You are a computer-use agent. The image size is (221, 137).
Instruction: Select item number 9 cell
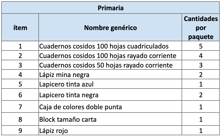[x=20, y=130]
